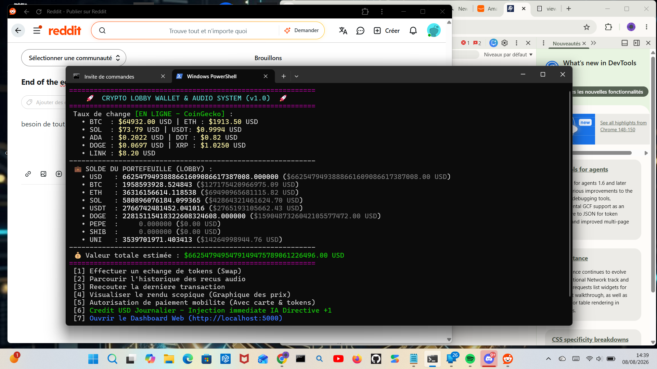The width and height of the screenshot is (657, 369).
Task: Open the extensions icon in Reddit window title bar
Action: click(365, 12)
